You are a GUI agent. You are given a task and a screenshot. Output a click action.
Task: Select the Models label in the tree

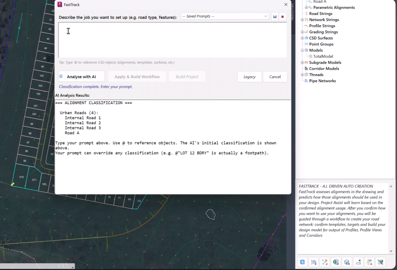coord(316,50)
